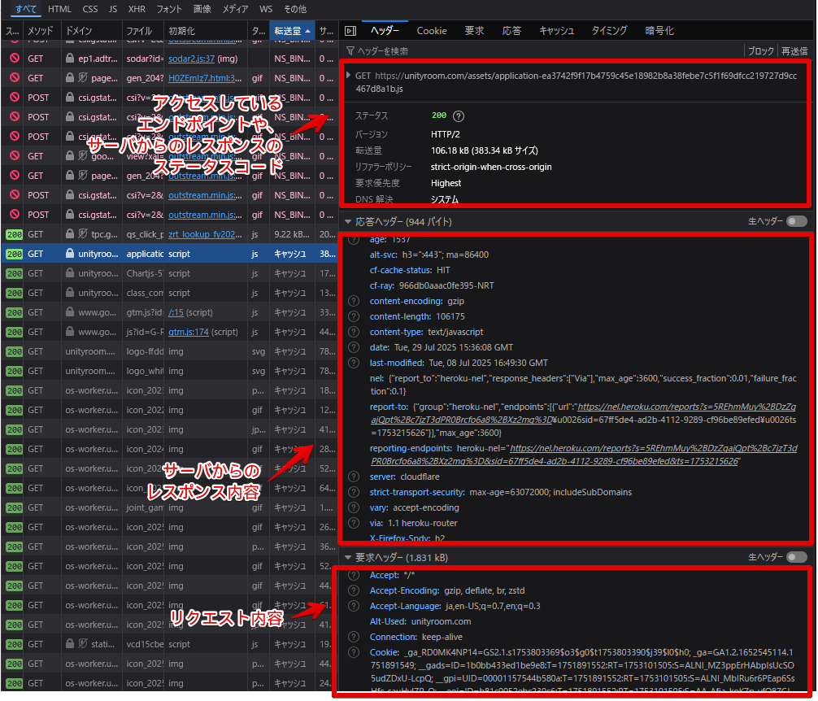Open help for the Connection request header
This screenshot has height=701, width=818.
(354, 637)
